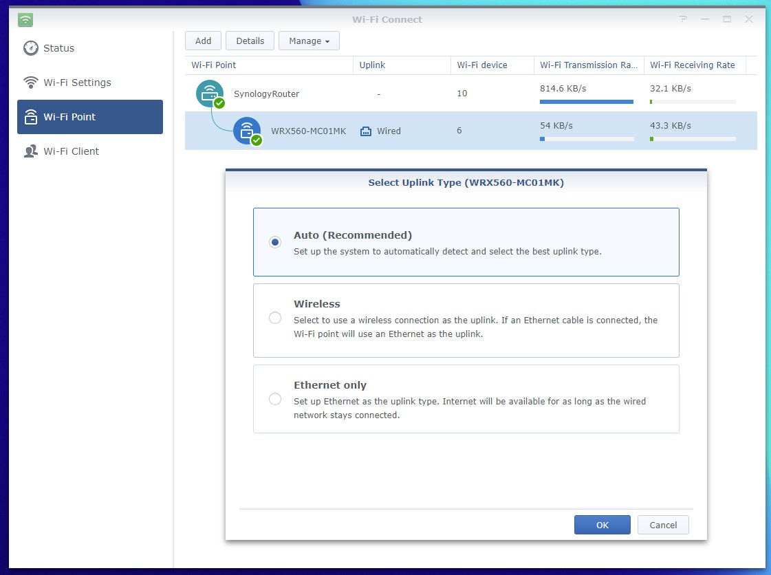Click the help question mark icon
Viewport: 771px width, 575px height.
tap(683, 19)
